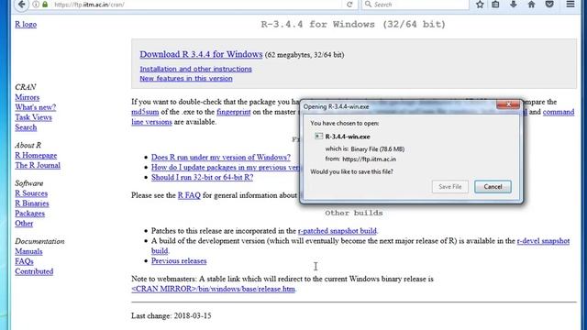Show site information via the info icon

tap(36, 5)
